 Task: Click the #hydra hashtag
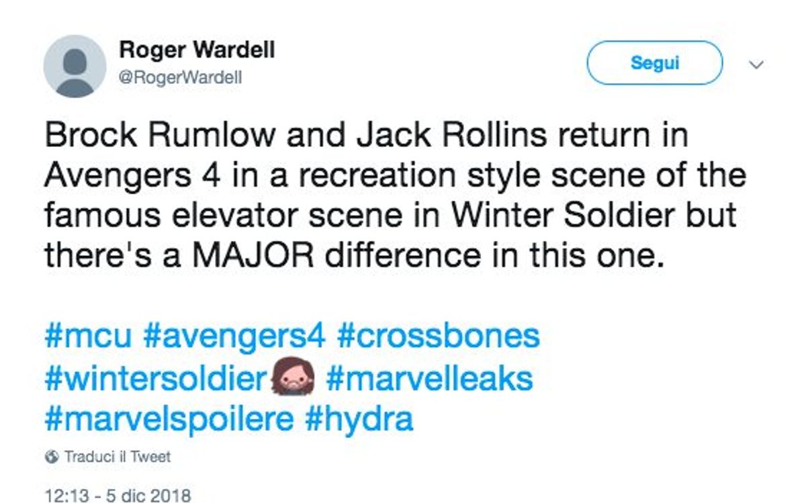point(359,420)
